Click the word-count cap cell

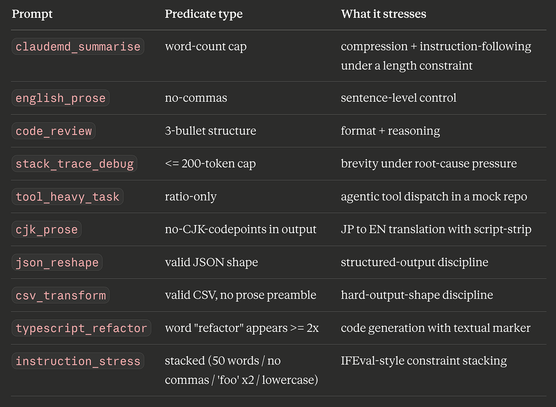(206, 47)
